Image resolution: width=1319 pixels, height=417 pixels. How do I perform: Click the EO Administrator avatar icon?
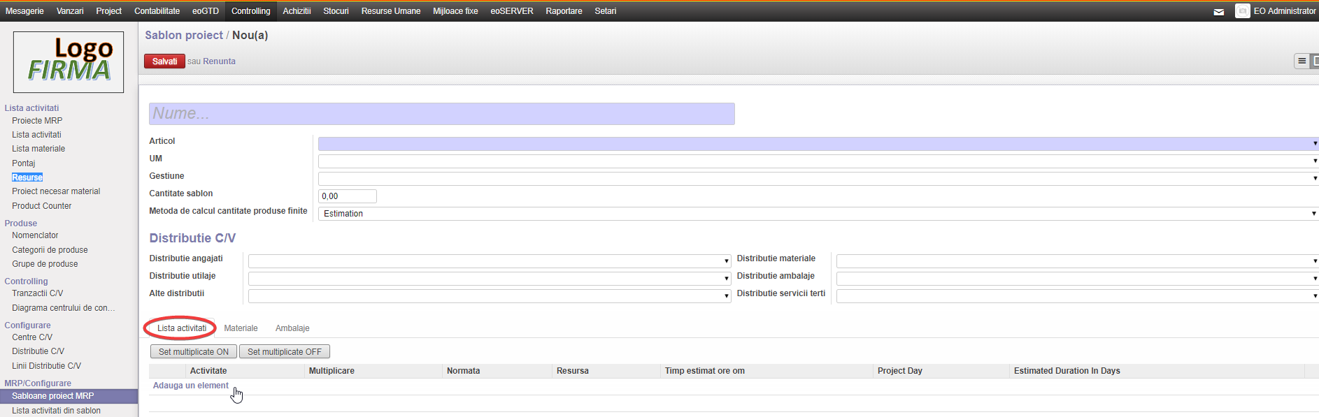[x=1242, y=11]
